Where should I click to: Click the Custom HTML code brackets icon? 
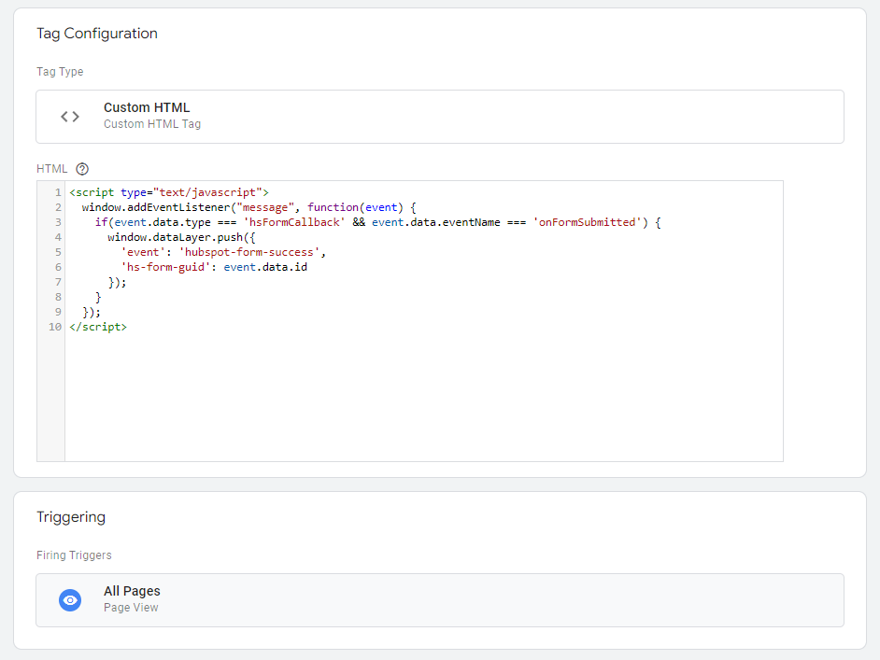(x=70, y=117)
